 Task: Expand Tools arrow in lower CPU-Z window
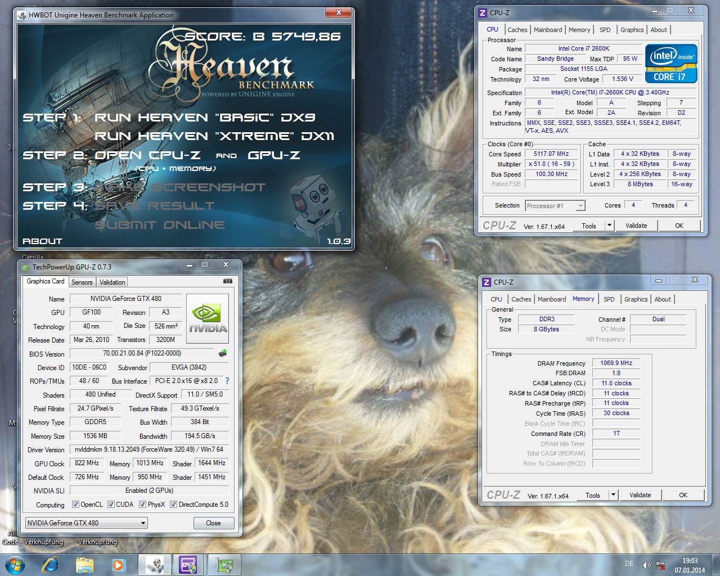coord(613,496)
